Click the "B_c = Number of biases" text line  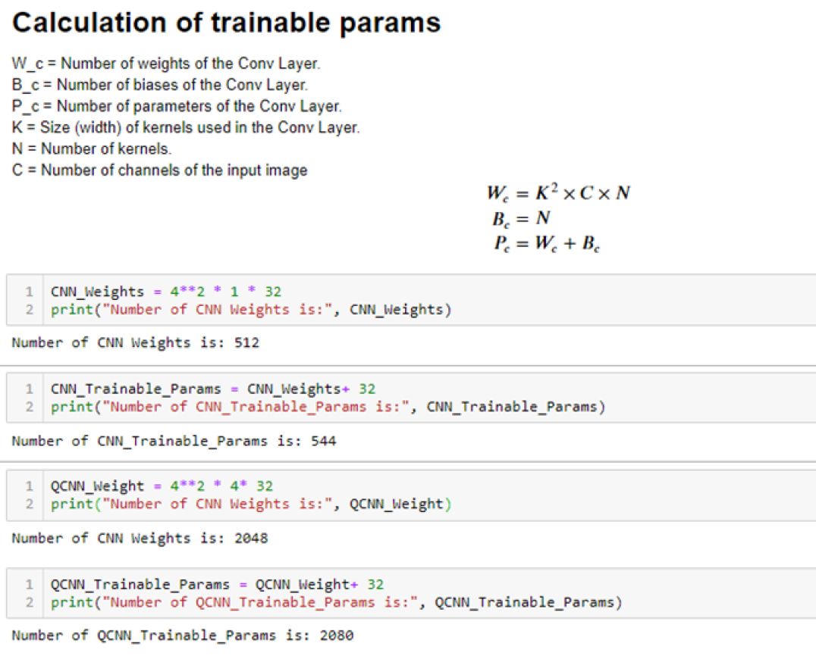(159, 85)
